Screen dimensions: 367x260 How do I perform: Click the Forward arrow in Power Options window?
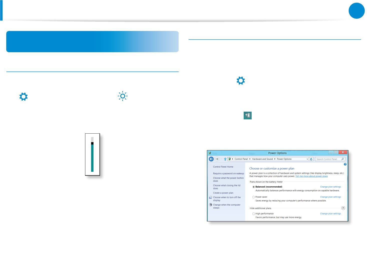(217, 159)
